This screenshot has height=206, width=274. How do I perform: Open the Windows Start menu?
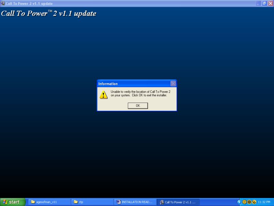(13, 202)
